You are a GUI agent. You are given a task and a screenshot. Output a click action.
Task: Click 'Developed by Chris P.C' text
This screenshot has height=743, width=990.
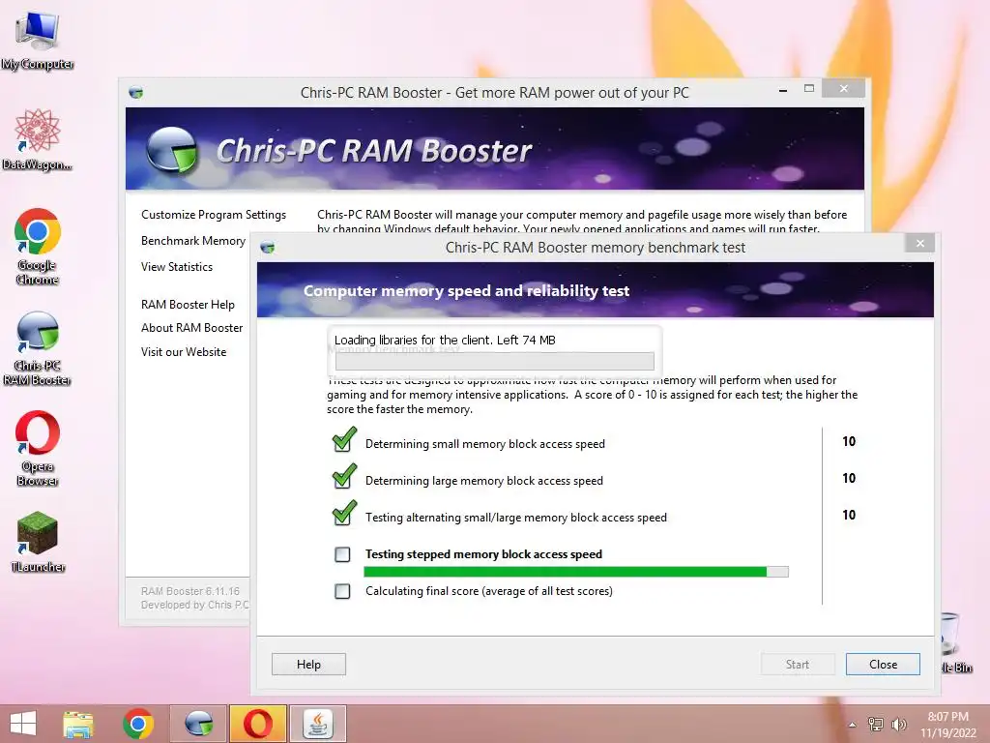195,606
